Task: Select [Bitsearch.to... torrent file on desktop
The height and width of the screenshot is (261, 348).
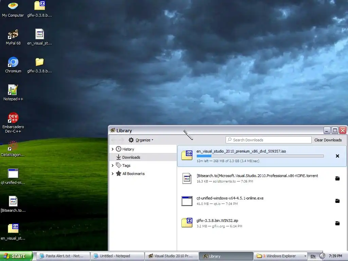Action: point(13,204)
